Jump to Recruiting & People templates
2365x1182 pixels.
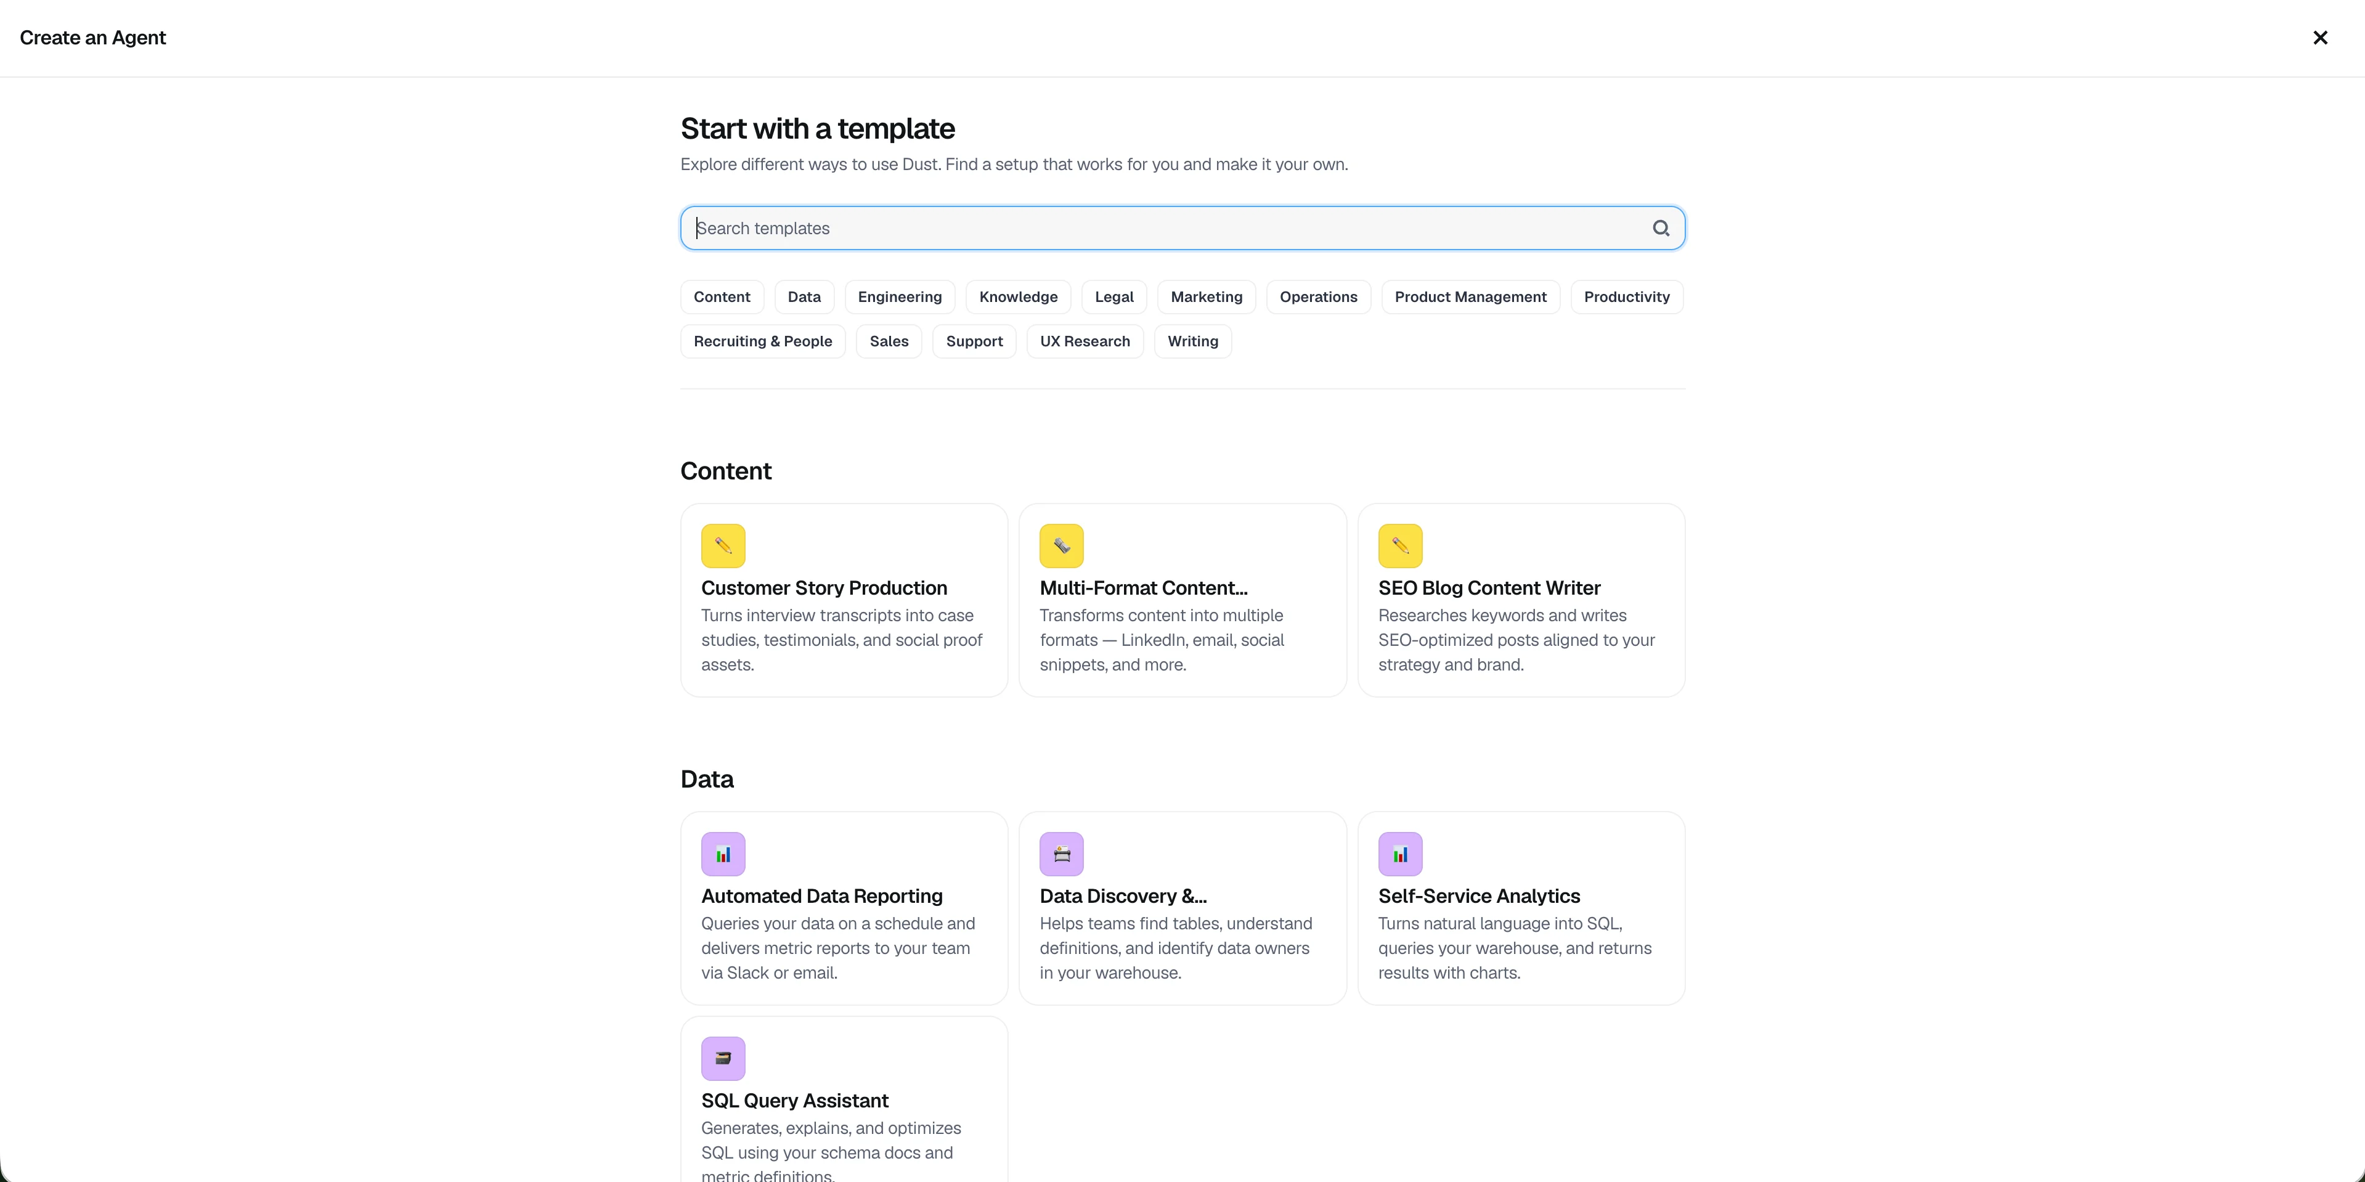[762, 341]
